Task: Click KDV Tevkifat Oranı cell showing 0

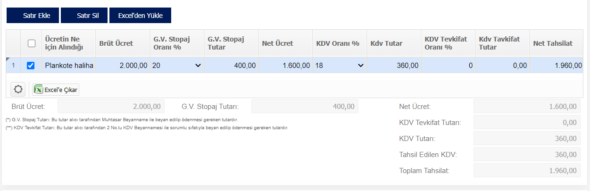Action: tap(448, 66)
